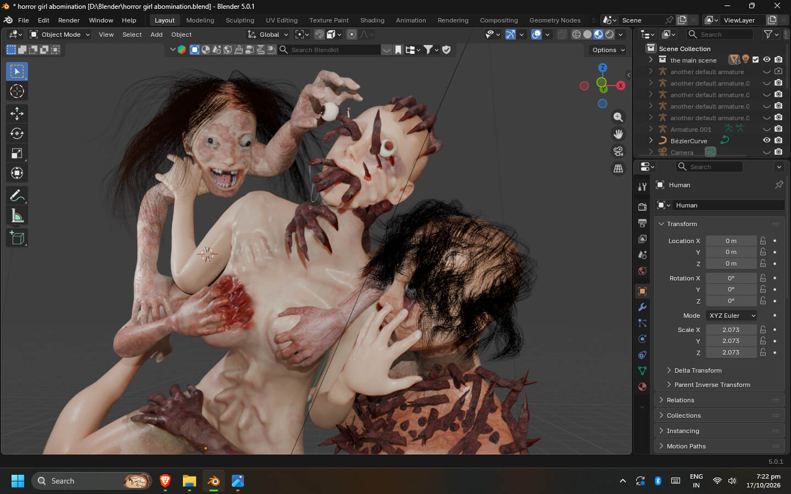This screenshot has width=791, height=494.
Task: Expand the main scene collection arrow
Action: pyautogui.click(x=651, y=60)
